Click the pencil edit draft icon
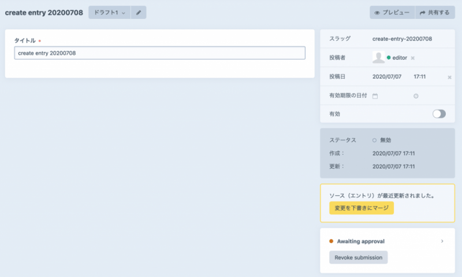The width and height of the screenshot is (462, 277). click(x=139, y=12)
